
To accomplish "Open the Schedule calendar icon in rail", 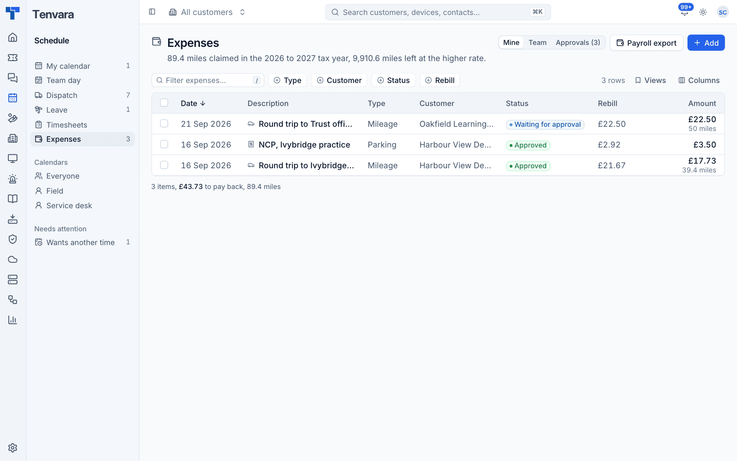I will coord(13,98).
